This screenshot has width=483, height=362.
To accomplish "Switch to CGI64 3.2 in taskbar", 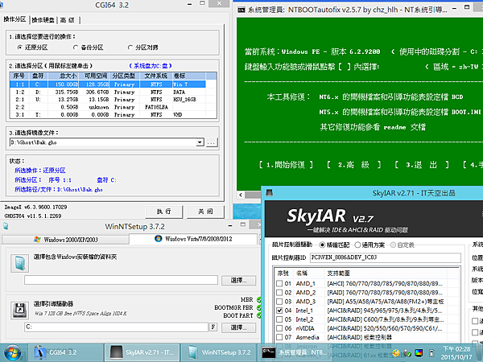I will 64,353.
